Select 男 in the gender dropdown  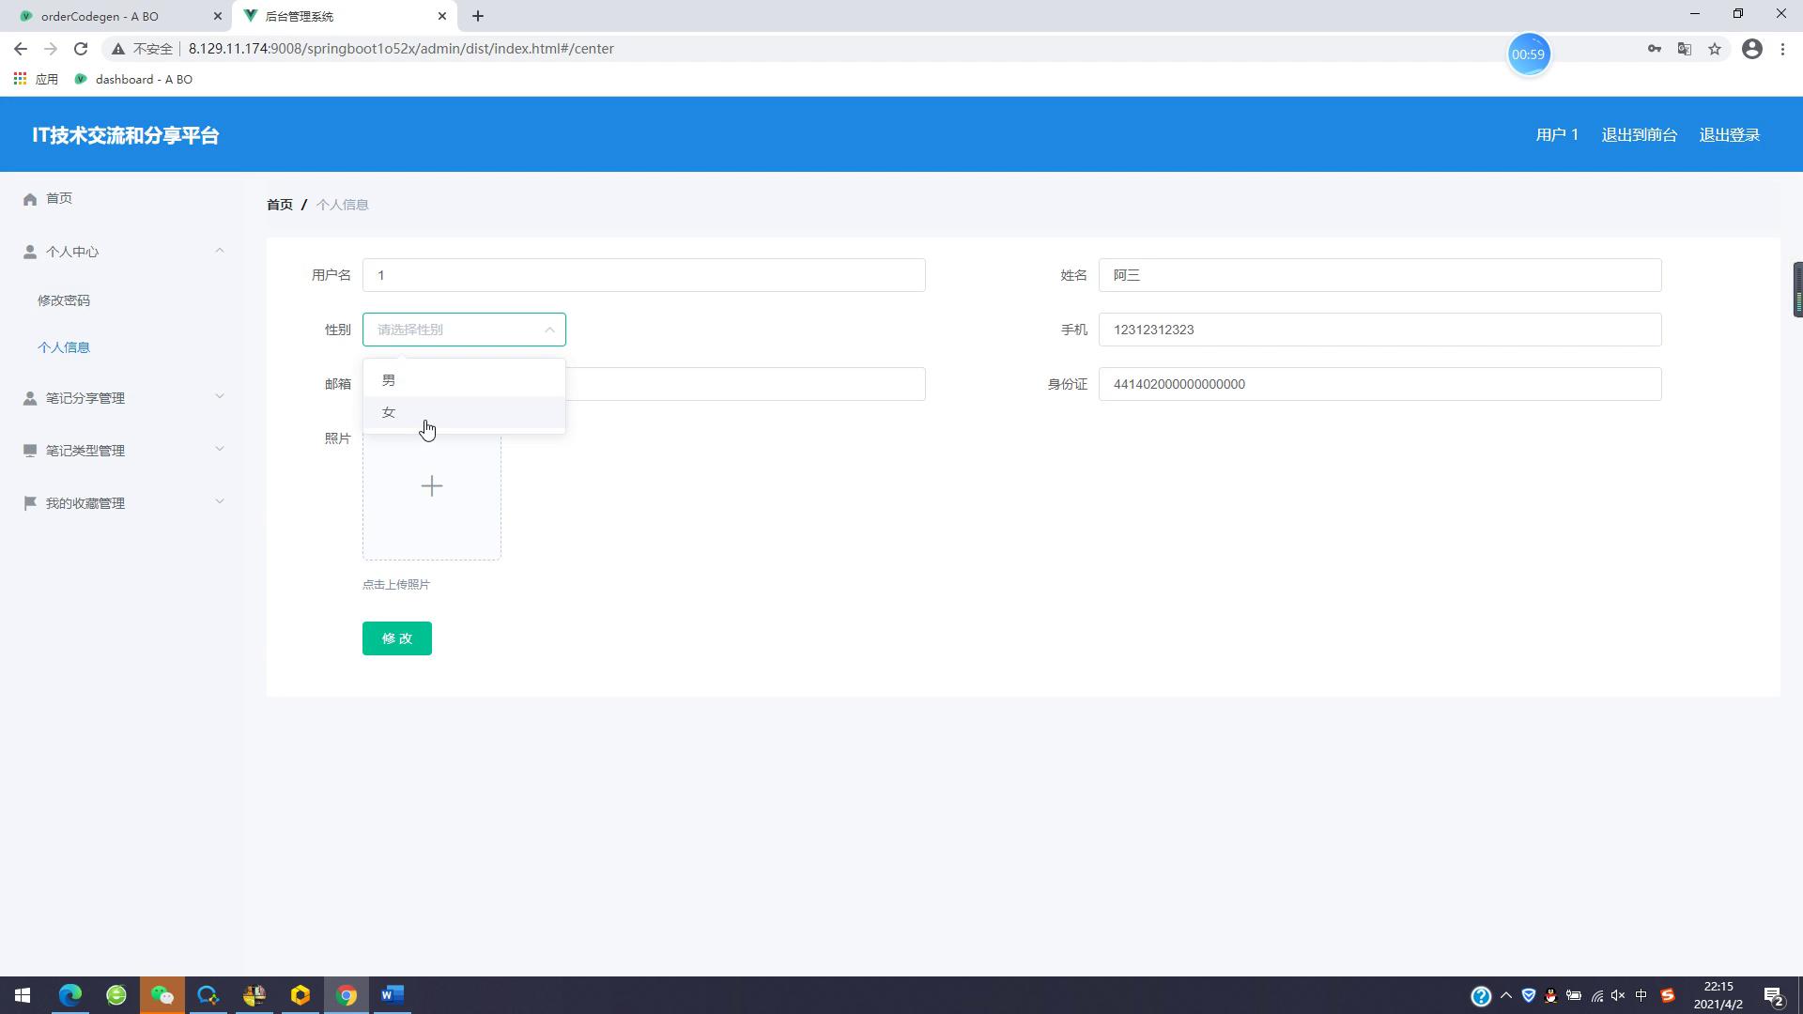pyautogui.click(x=389, y=380)
